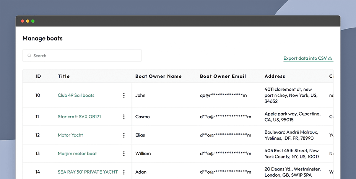The height and width of the screenshot is (179, 356).
Task: Click owner name William
Action: coord(143,153)
